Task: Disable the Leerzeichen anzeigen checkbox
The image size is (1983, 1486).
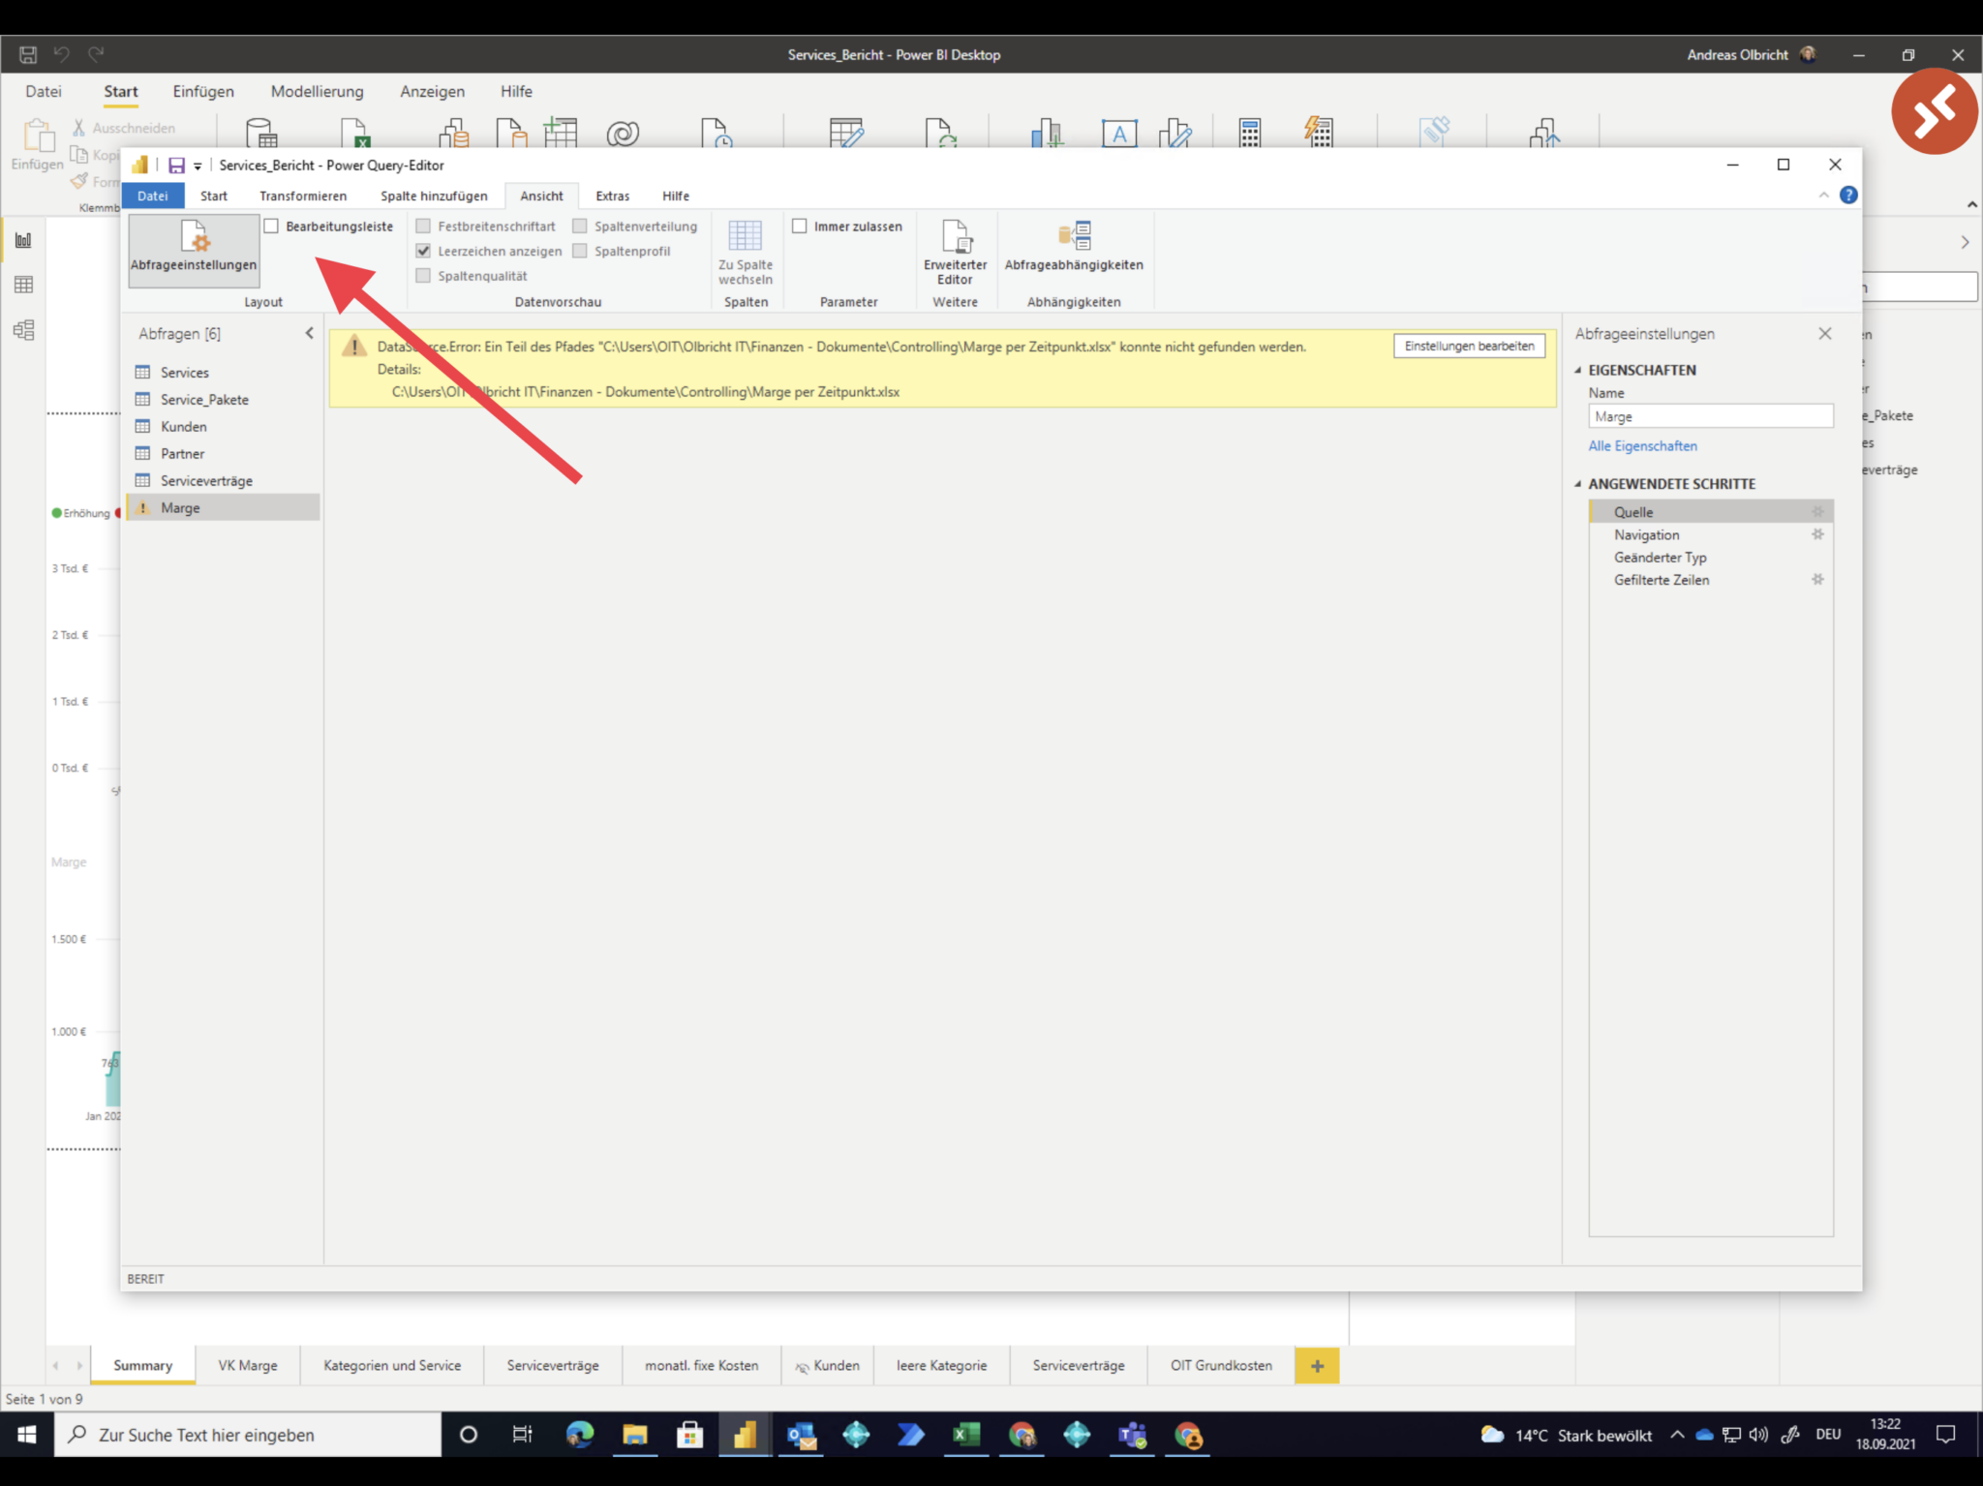Action: pos(424,250)
